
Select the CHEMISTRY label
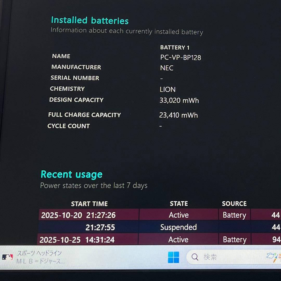pos(67,89)
